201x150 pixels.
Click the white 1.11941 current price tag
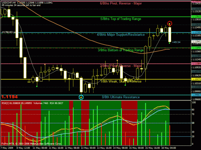196,42
